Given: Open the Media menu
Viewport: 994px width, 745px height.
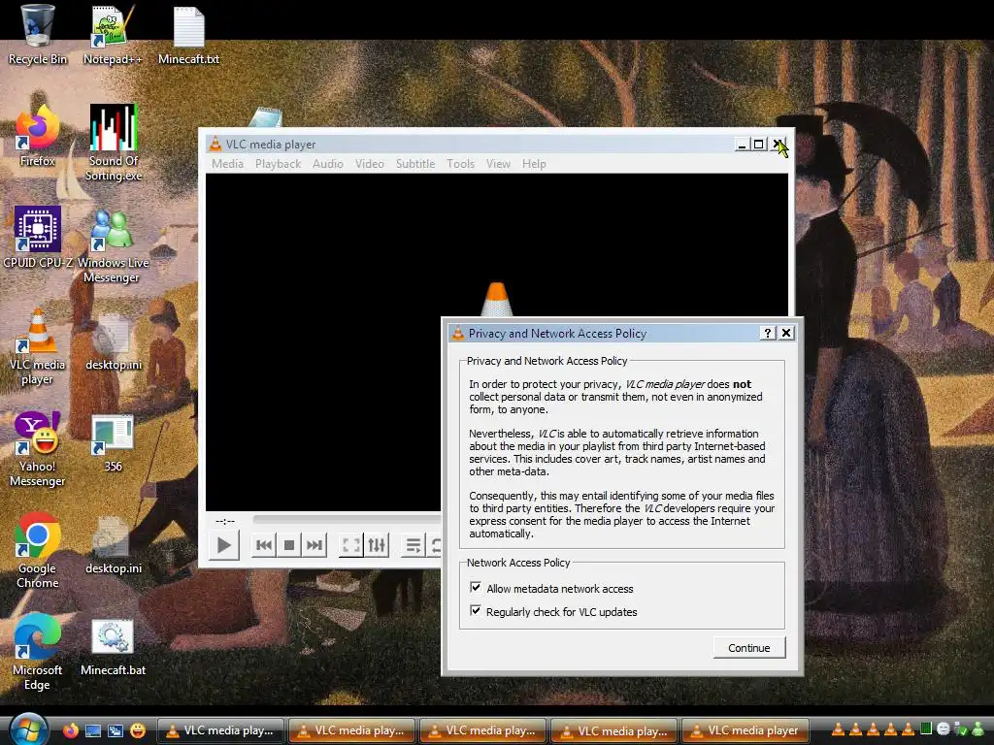Looking at the screenshot, I should [227, 163].
